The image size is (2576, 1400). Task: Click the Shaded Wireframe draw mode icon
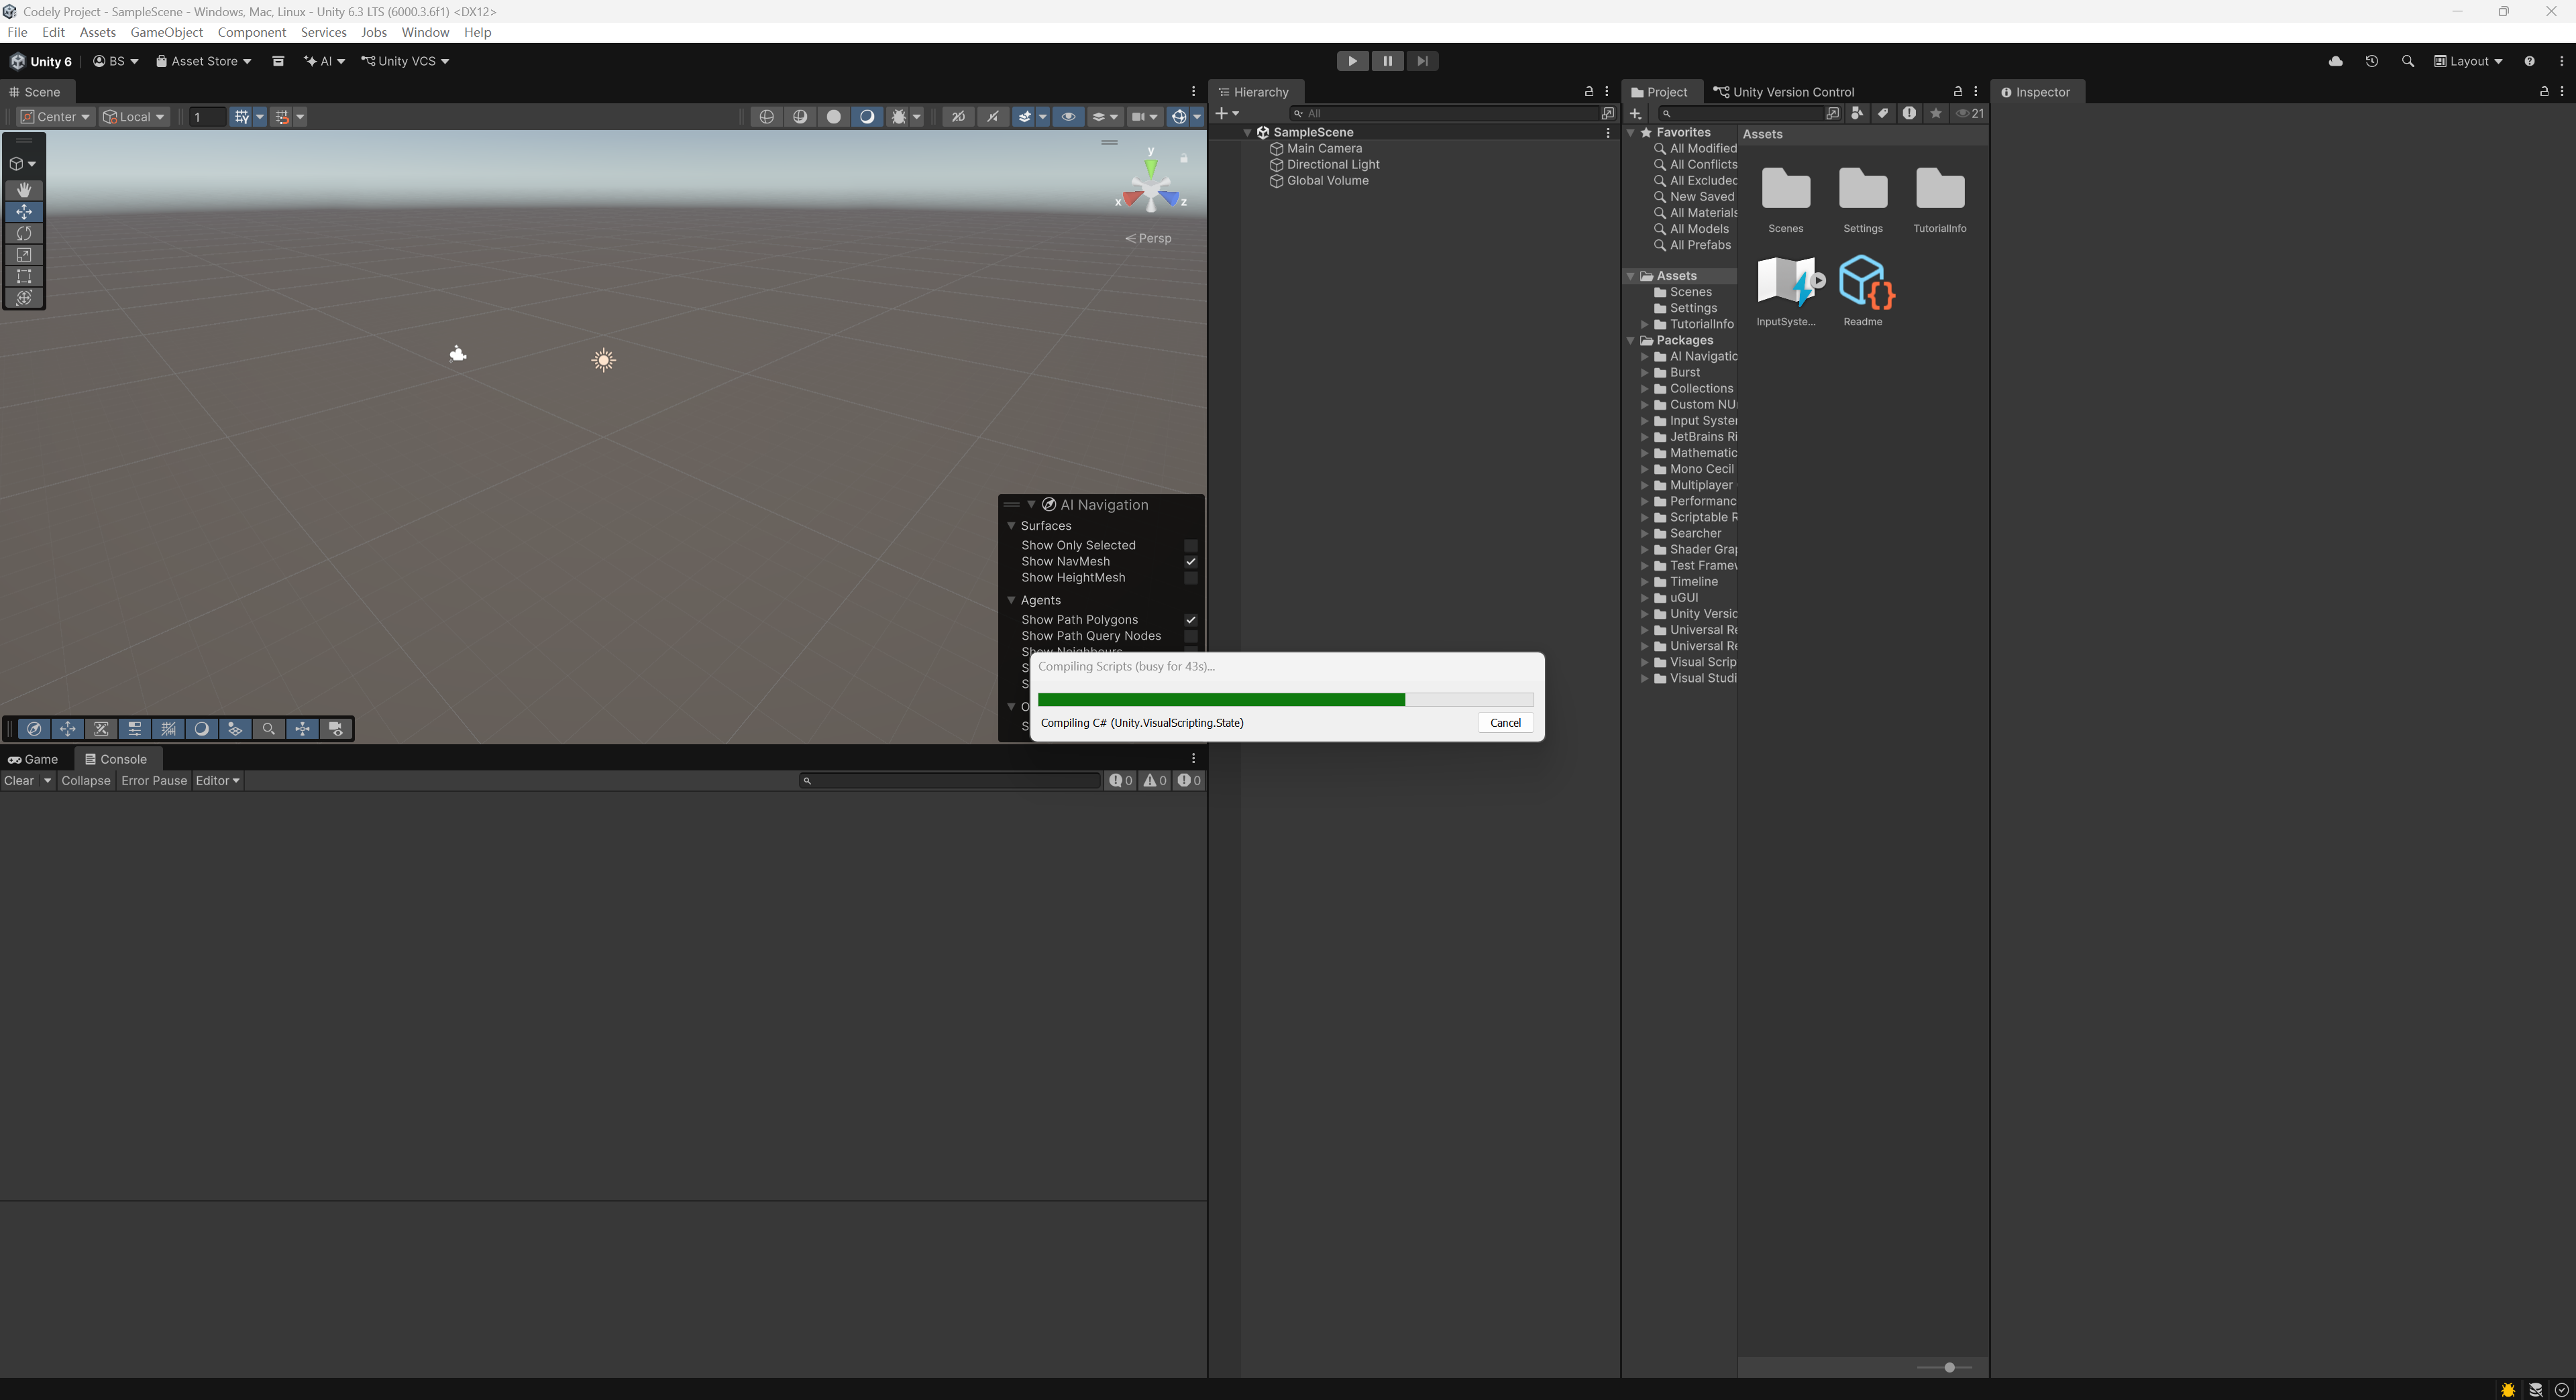click(x=800, y=117)
